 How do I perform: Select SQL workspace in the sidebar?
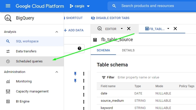(32, 41)
